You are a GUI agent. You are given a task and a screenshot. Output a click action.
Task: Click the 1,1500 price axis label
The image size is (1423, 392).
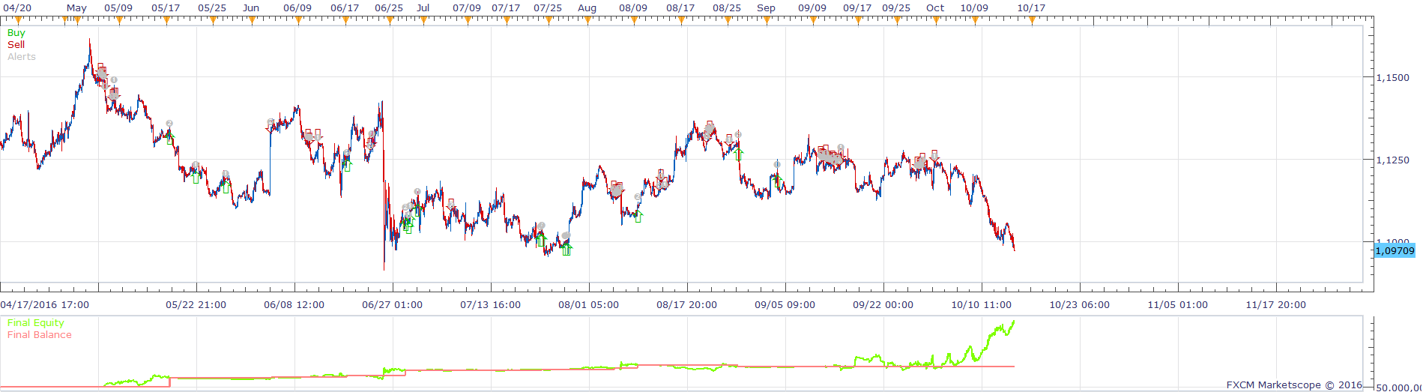(1393, 77)
